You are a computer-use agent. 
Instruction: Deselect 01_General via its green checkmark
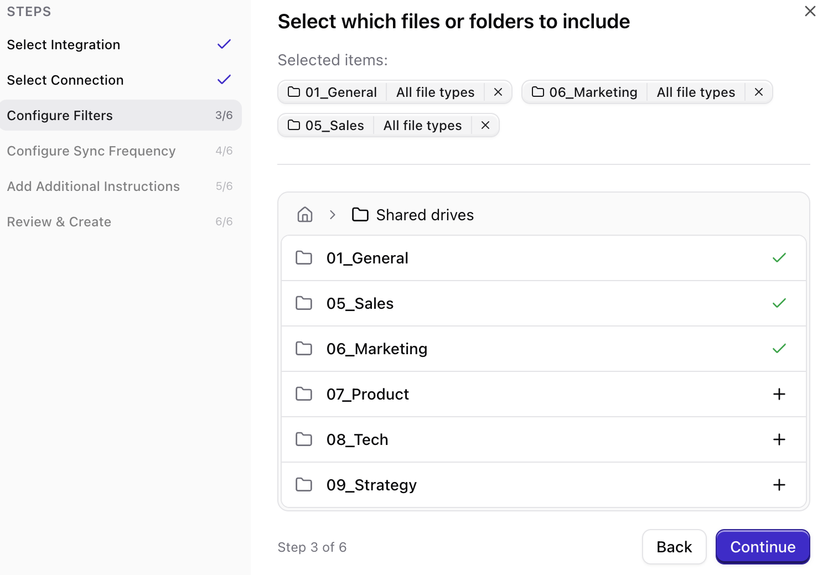click(x=779, y=258)
